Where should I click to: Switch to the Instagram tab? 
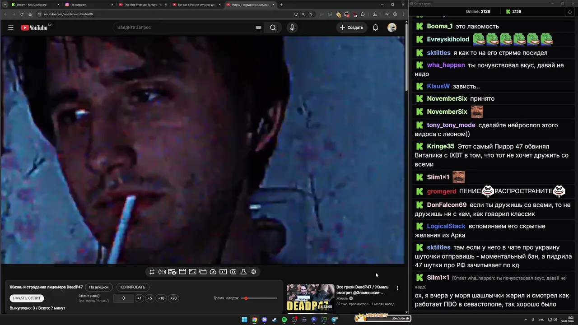(x=89, y=5)
